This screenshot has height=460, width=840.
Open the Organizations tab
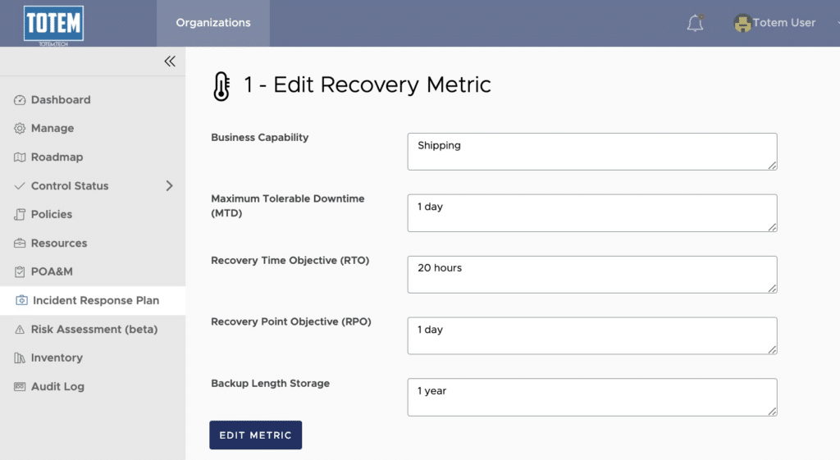[x=213, y=23]
